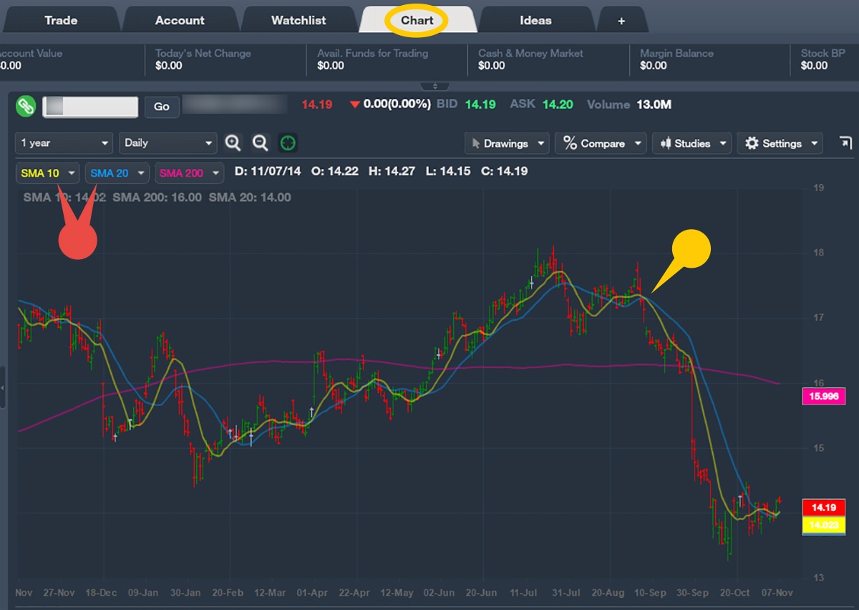Click Avail. Funds for Trading label
859x610 pixels.
(372, 53)
